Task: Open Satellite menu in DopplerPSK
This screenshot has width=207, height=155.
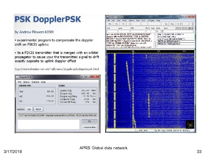Action: [x=35, y=82]
